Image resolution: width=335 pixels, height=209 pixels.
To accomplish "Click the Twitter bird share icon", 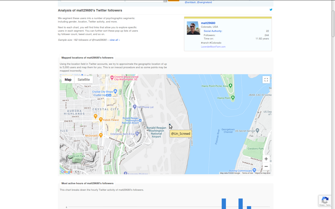I will [x=271, y=10].
